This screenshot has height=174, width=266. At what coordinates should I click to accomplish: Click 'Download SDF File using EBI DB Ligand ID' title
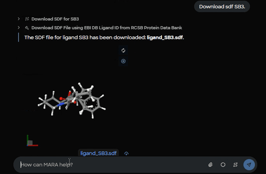point(107,28)
